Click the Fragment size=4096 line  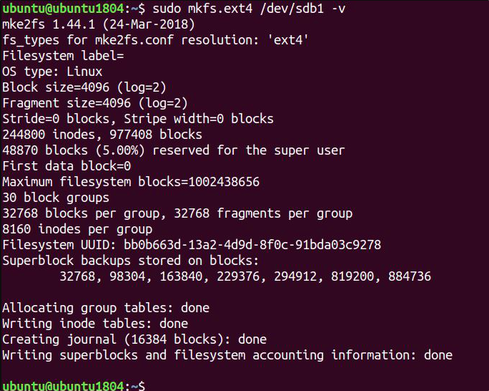point(95,103)
